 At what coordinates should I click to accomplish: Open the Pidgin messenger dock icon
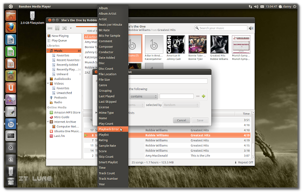point(10,100)
